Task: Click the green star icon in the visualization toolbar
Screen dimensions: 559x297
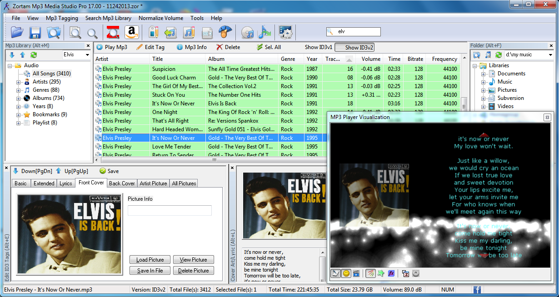Action: (x=381, y=273)
